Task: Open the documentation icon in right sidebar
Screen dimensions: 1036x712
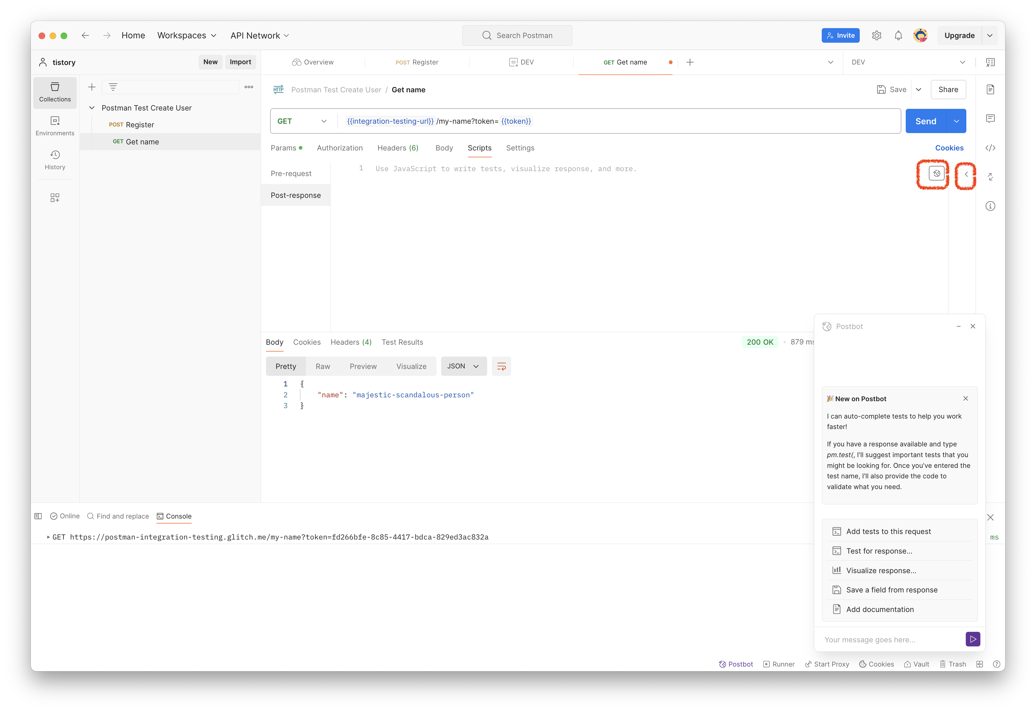Action: [x=990, y=89]
